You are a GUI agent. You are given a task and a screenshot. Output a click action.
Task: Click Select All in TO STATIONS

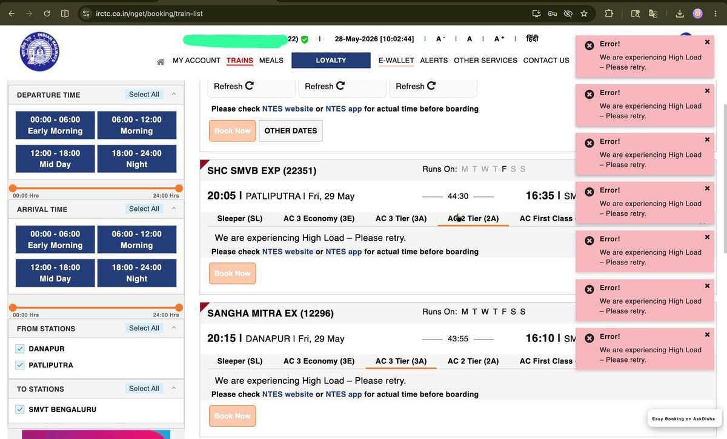[144, 389]
